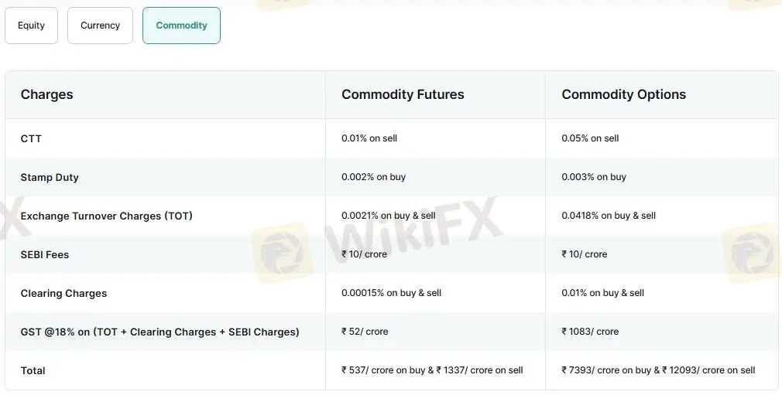Image resolution: width=782 pixels, height=395 pixels.
Task: Click the Charges column header
Action: (x=46, y=94)
